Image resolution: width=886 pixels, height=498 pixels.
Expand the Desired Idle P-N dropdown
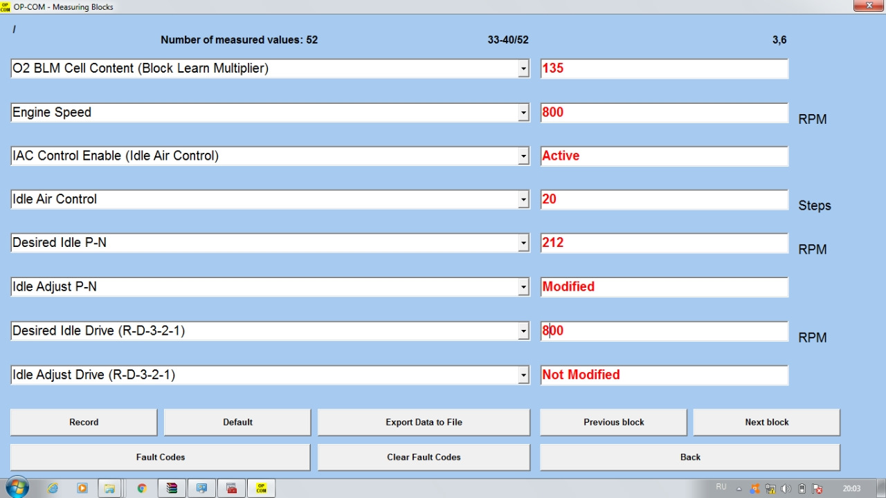(524, 243)
